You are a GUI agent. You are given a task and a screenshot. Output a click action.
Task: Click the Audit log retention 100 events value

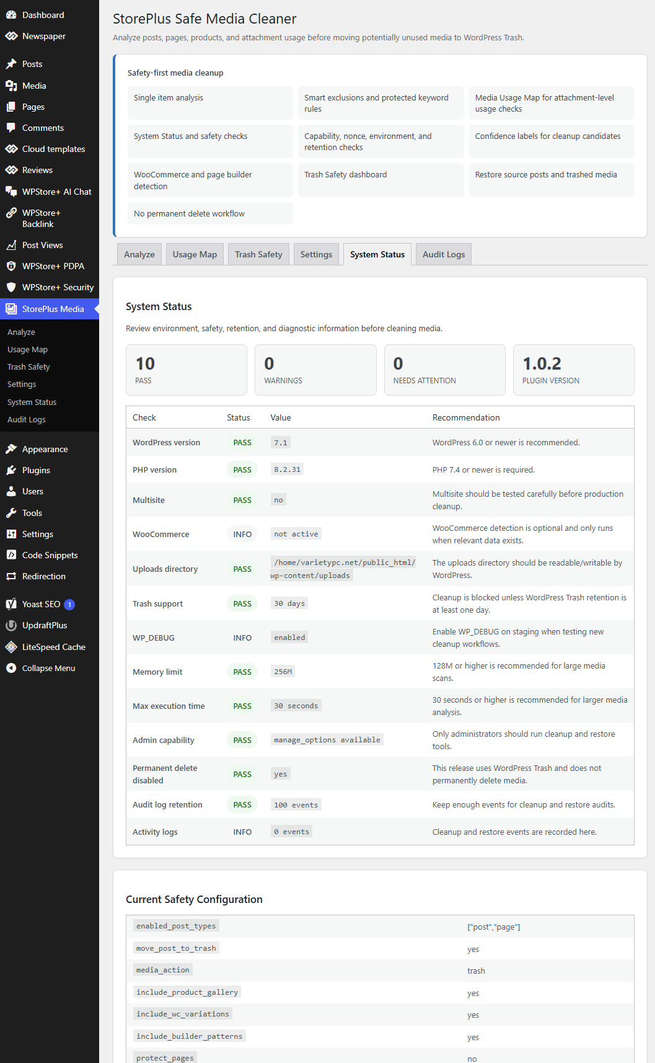(x=296, y=805)
